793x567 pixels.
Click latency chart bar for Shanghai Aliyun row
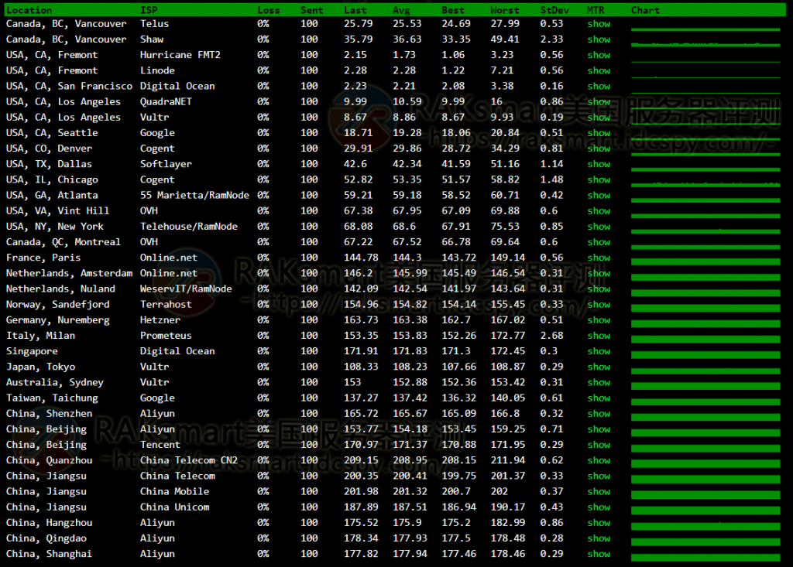705,557
